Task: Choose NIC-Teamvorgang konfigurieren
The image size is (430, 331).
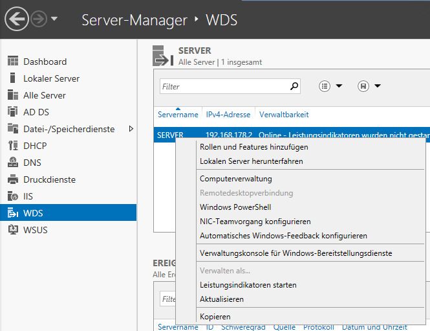Action: click(x=255, y=222)
